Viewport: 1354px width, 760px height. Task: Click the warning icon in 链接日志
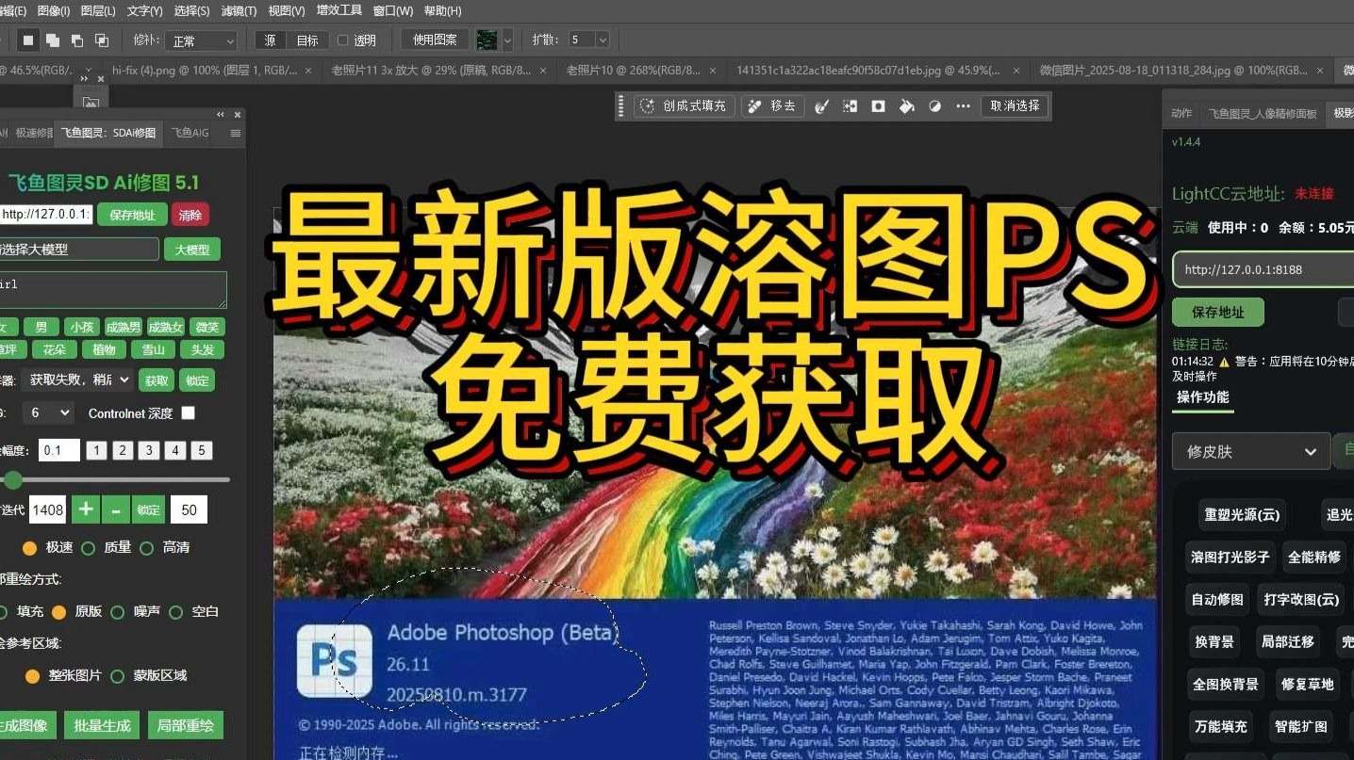[x=1224, y=362]
